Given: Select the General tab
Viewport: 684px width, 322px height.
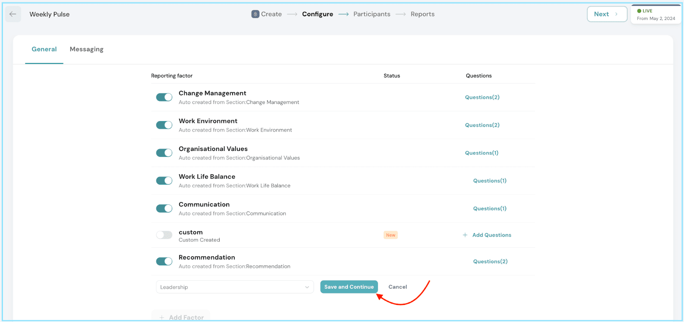Looking at the screenshot, I should point(44,49).
